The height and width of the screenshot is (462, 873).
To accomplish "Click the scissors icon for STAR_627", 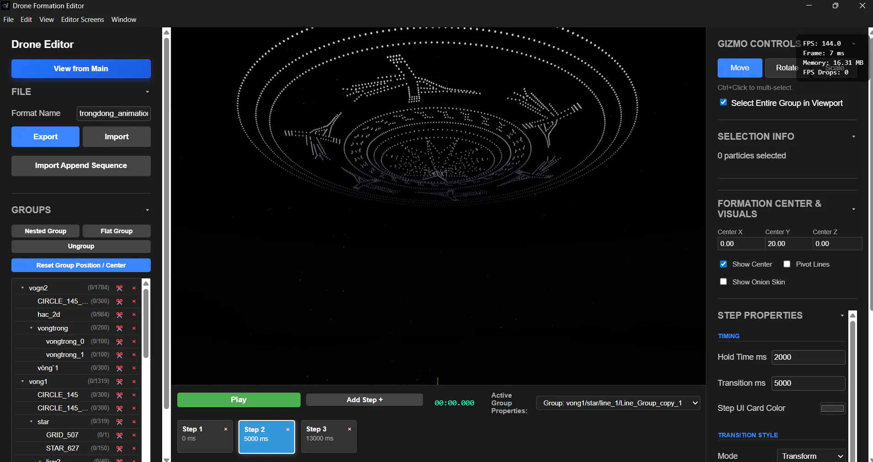I will tap(119, 449).
